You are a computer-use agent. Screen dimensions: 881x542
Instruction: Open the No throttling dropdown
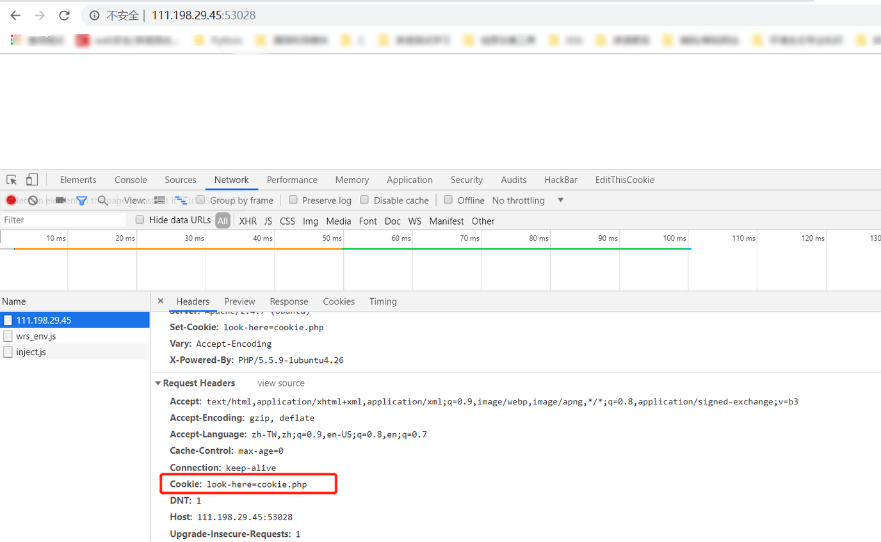click(528, 200)
